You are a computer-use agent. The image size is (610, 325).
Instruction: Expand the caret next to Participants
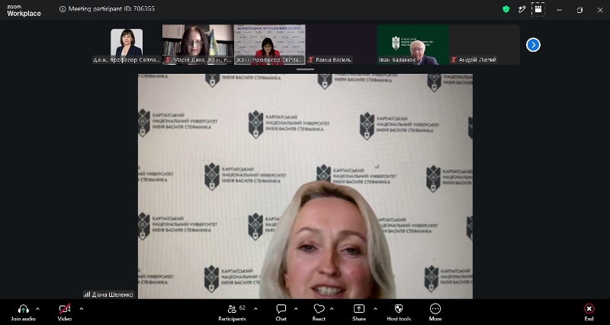pyautogui.click(x=255, y=309)
